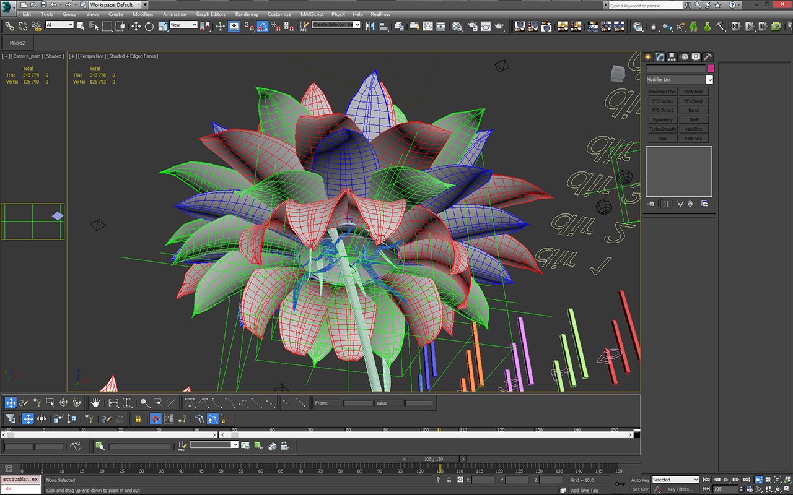This screenshot has height=495, width=793.
Task: Click the Play Animation button
Action: (x=727, y=480)
